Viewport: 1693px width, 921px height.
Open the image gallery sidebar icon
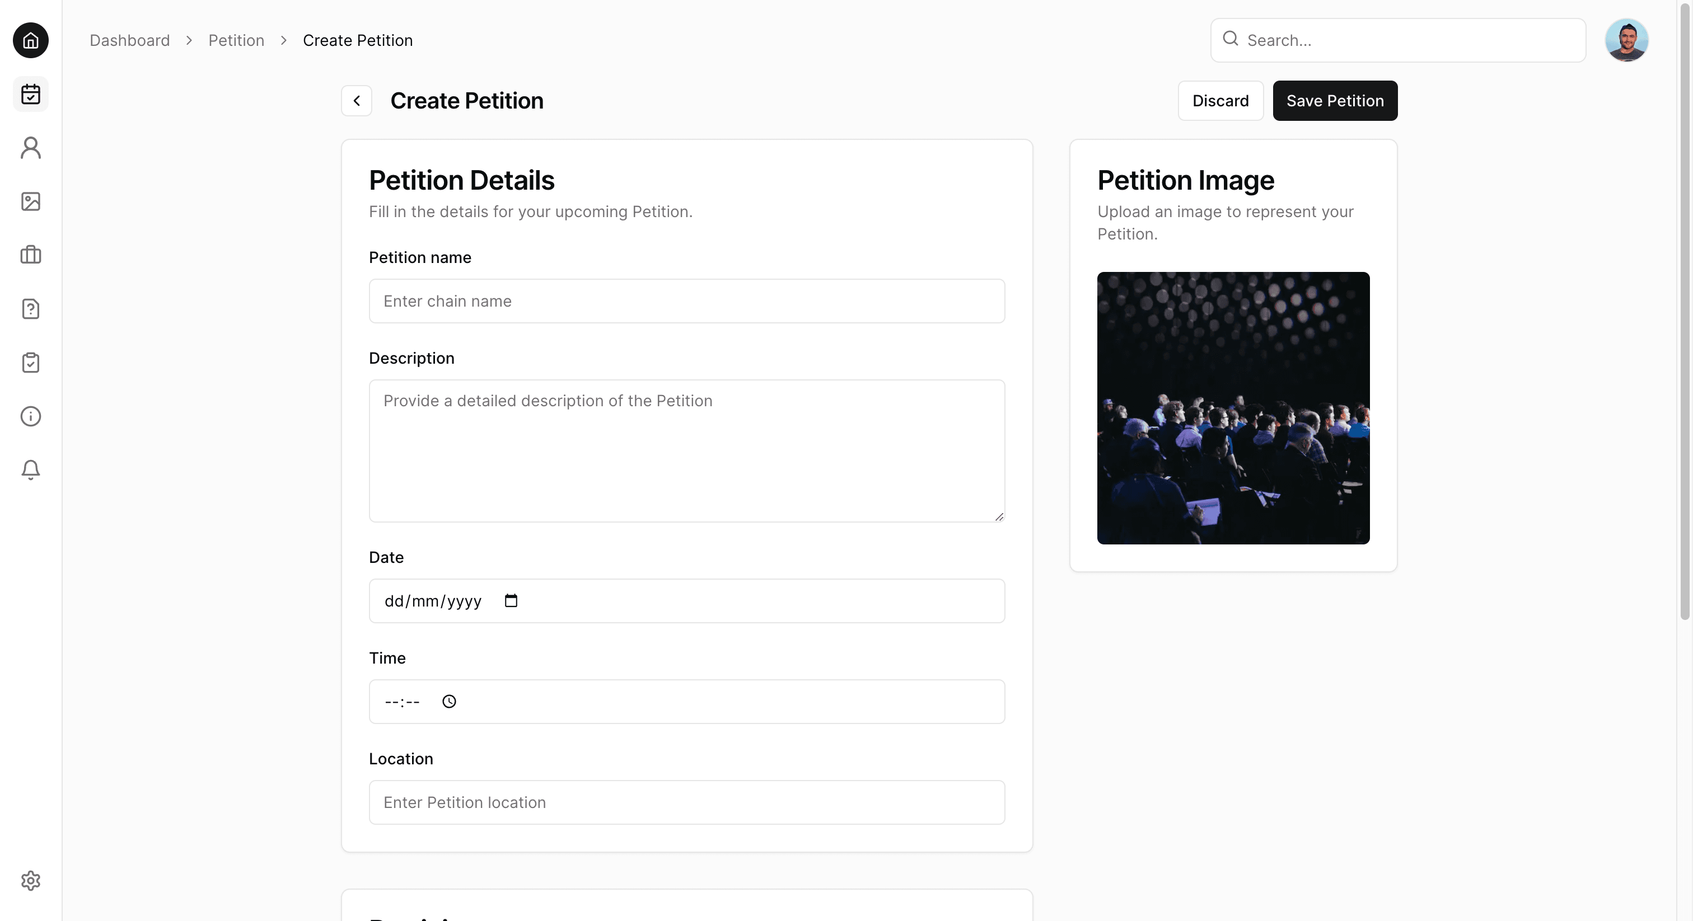[x=31, y=201]
